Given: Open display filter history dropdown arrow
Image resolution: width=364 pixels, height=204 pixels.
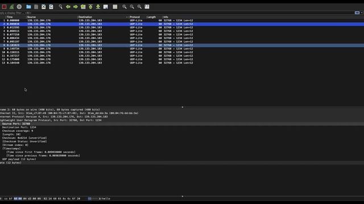Looking at the screenshot, I should point(362,13).
